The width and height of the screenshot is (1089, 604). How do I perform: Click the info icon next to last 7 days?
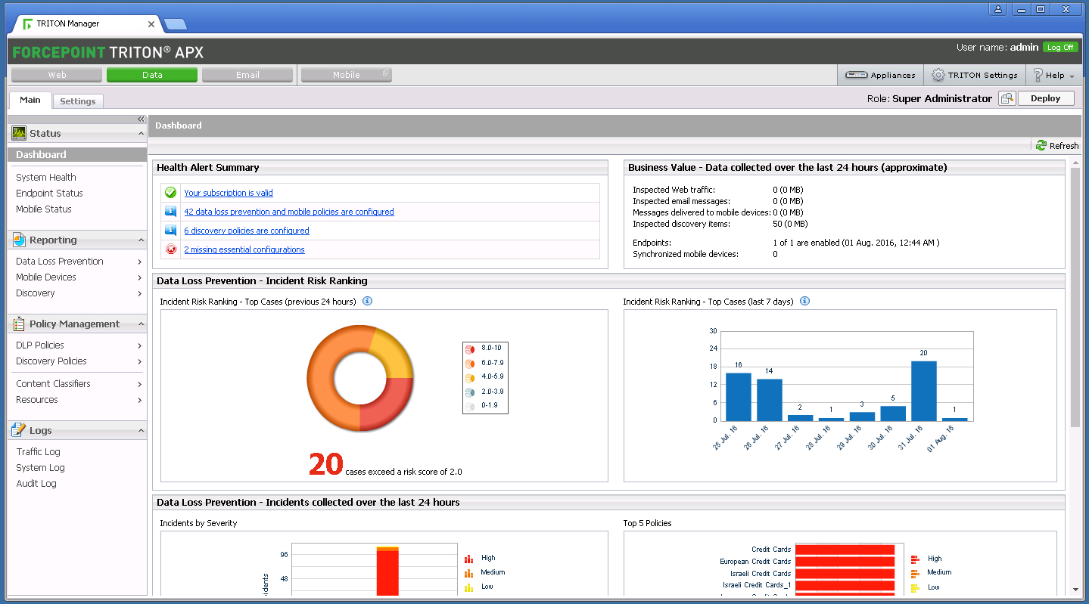coord(804,301)
